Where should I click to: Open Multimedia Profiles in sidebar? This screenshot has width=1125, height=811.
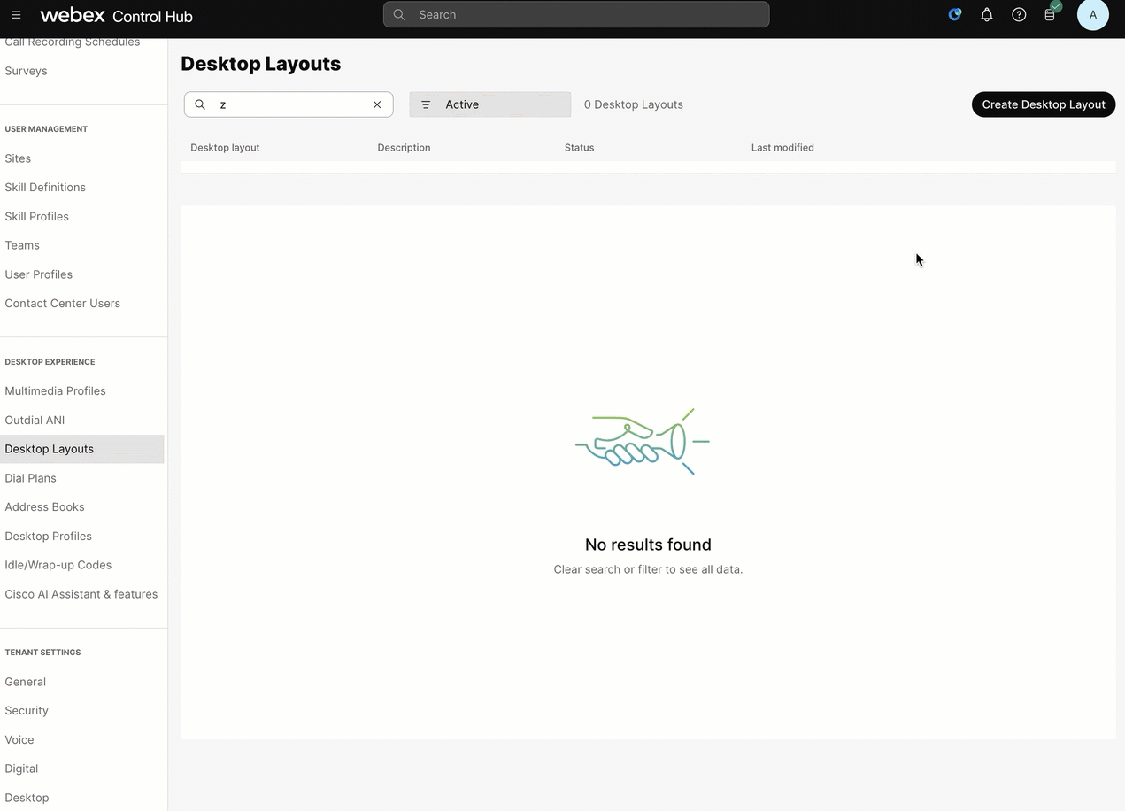click(55, 391)
